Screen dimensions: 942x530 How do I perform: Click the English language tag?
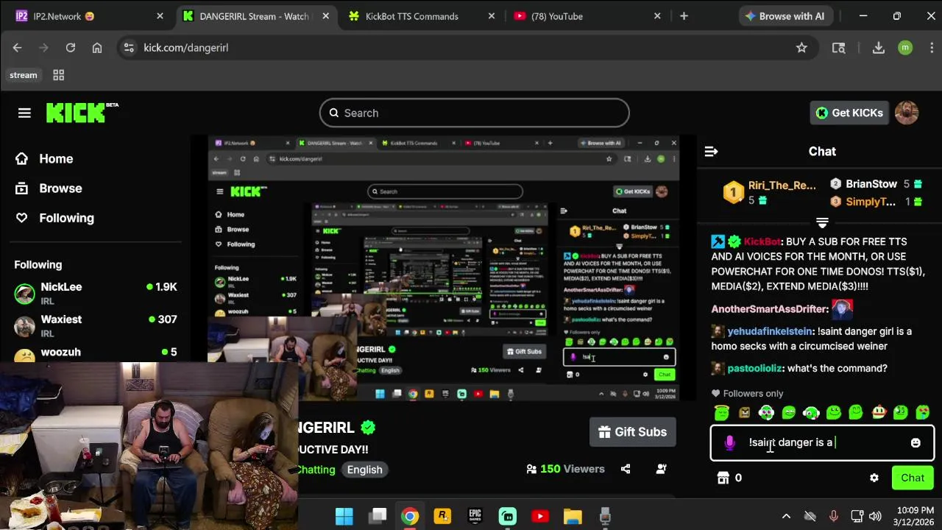(365, 470)
